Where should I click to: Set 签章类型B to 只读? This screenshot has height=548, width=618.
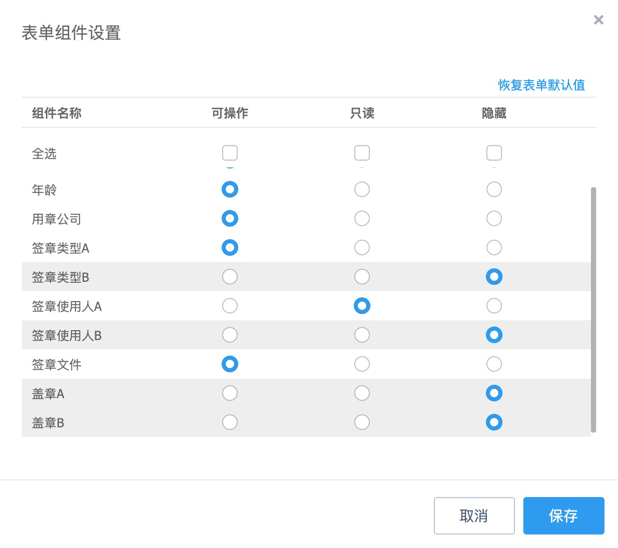(362, 277)
